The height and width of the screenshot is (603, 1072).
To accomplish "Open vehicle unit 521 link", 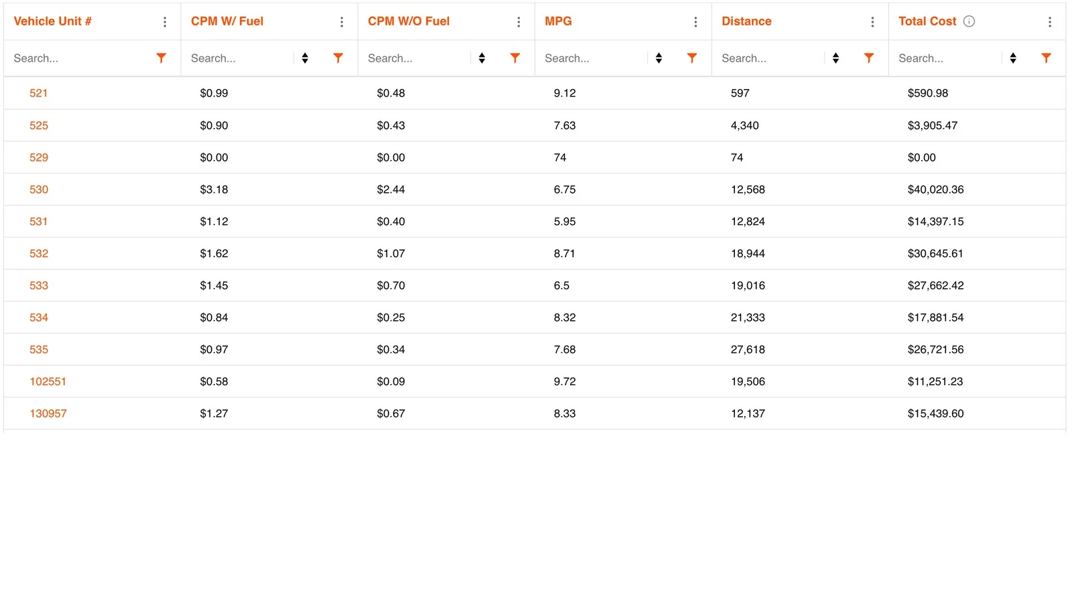I will coord(39,93).
